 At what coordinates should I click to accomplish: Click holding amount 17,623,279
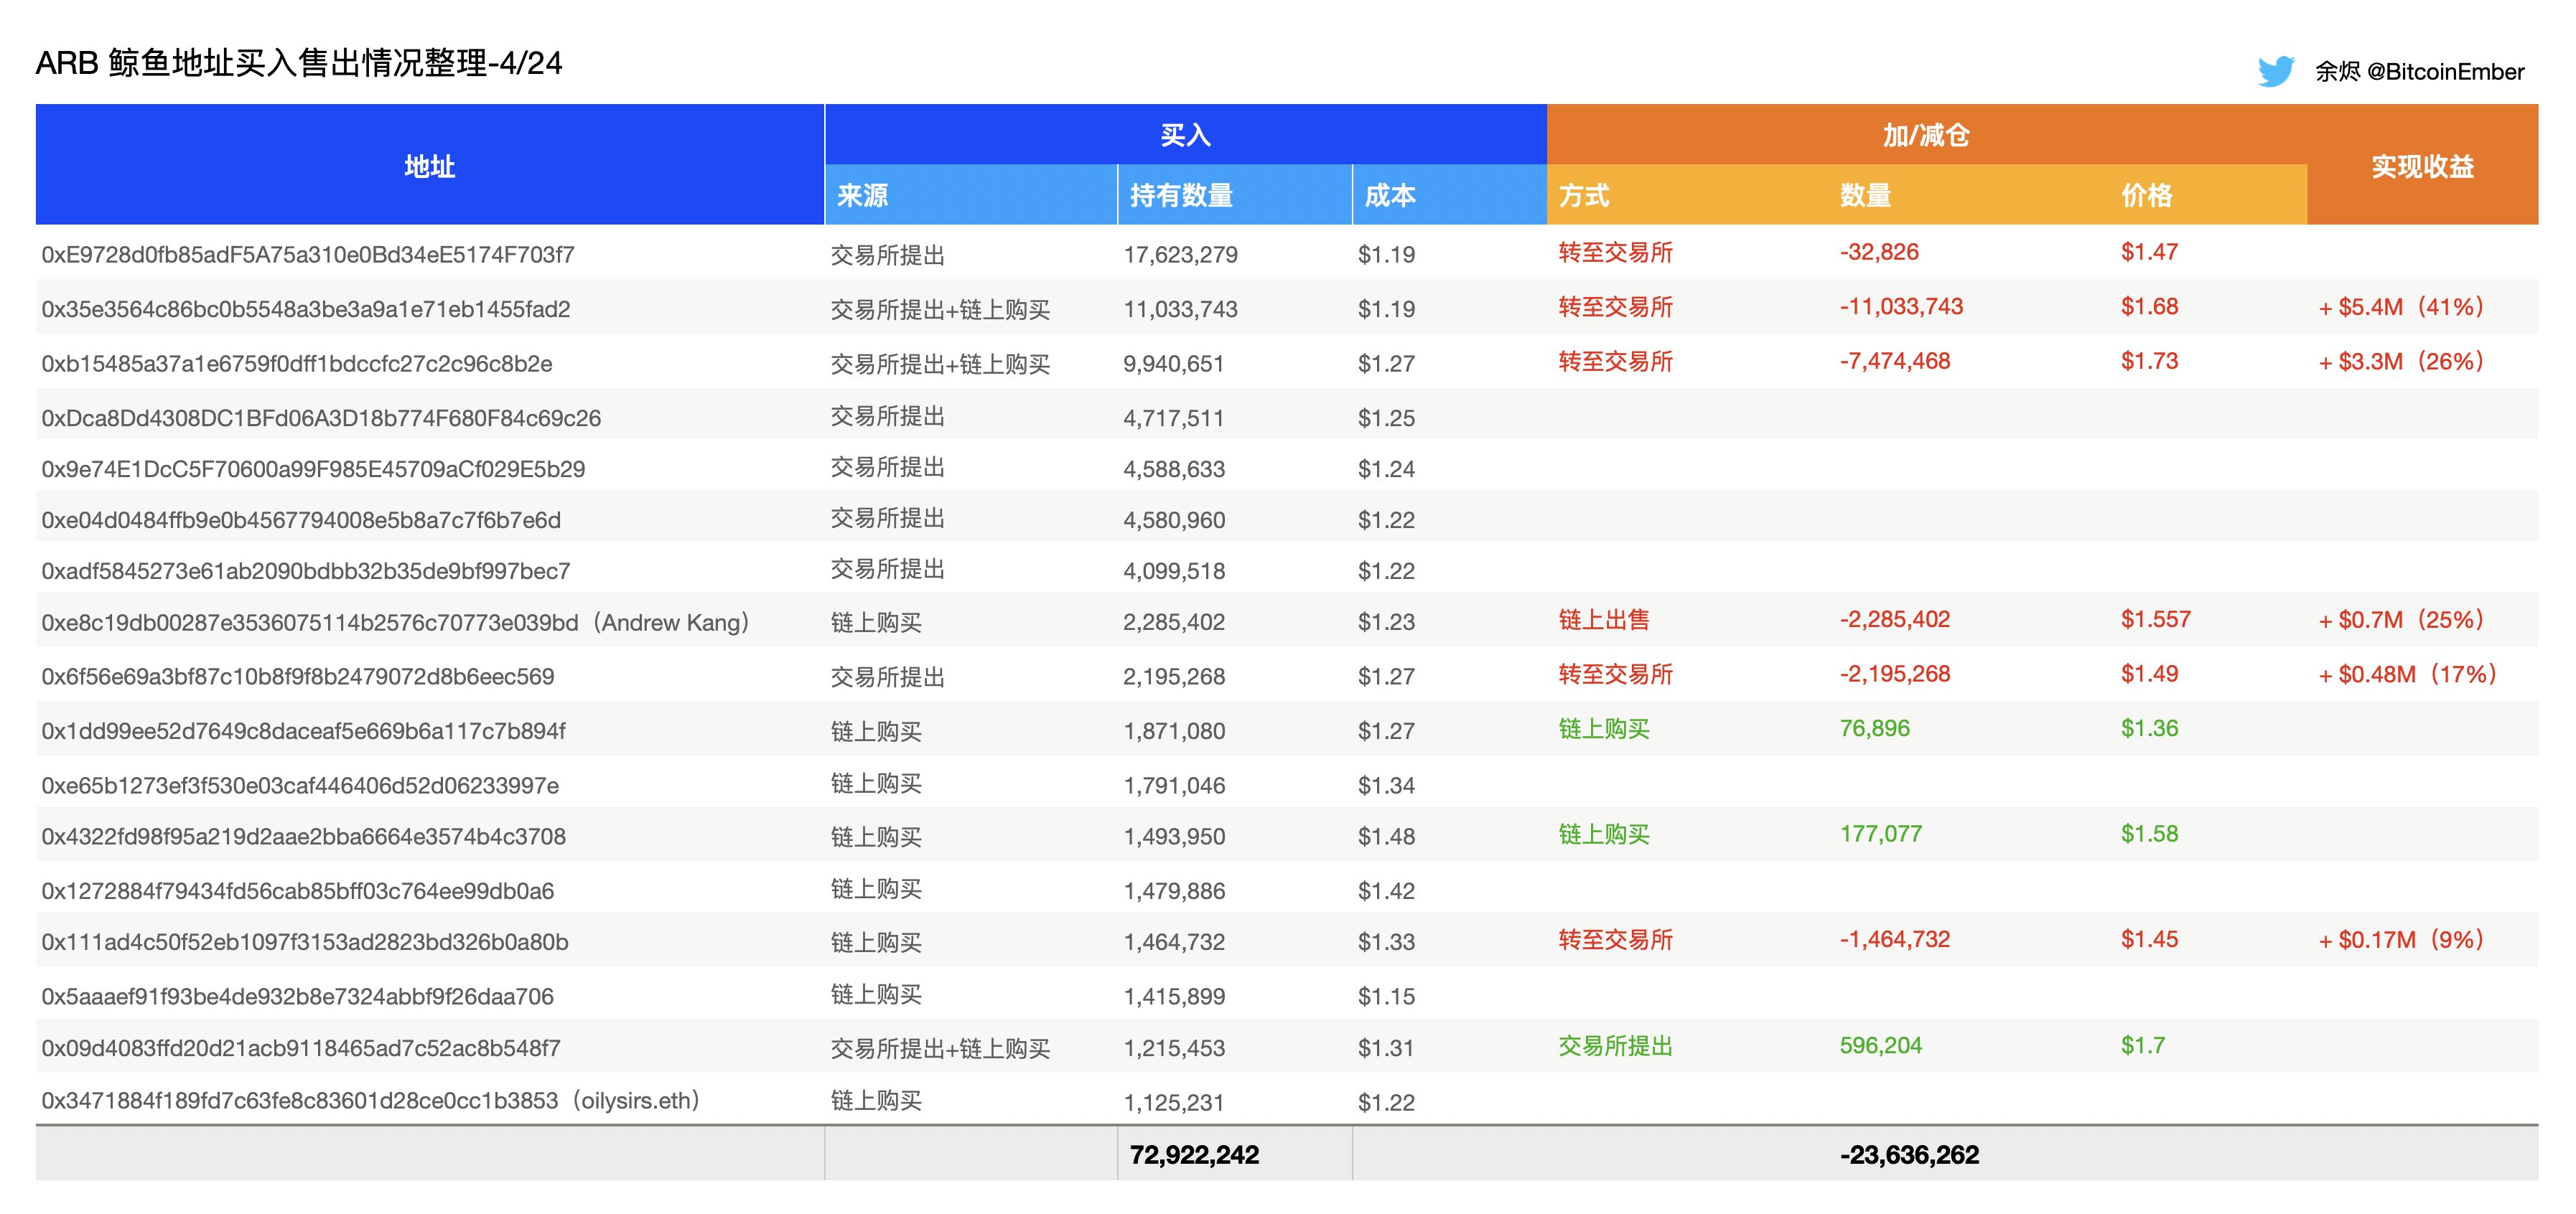[1180, 255]
